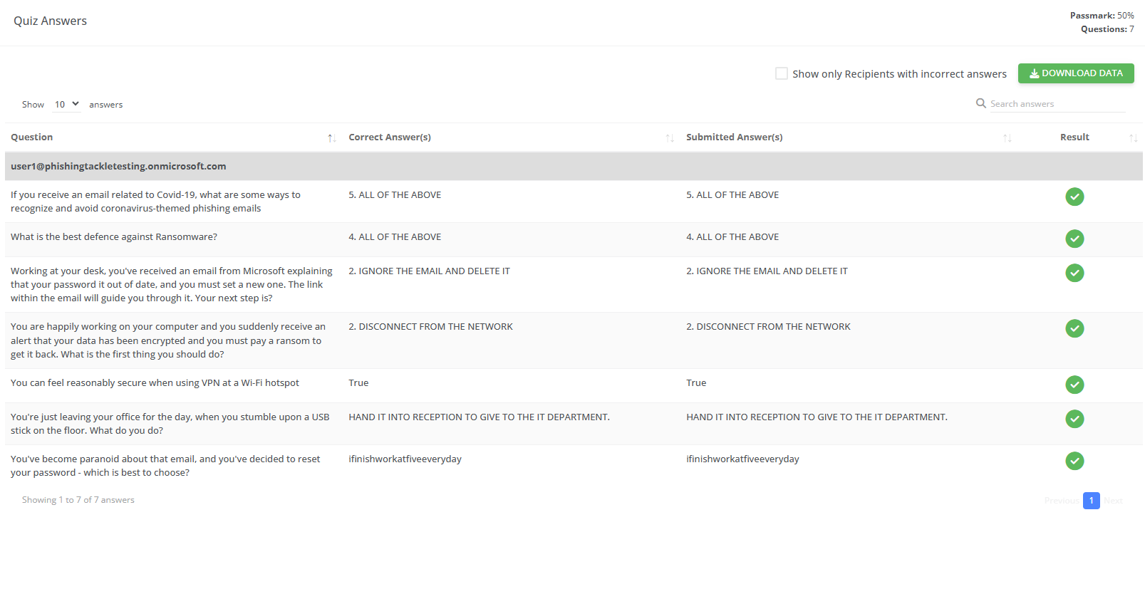1145x589 pixels.
Task: Click correct answer 'DISCONNECT FROM THE NETWORK'
Action: pos(430,327)
